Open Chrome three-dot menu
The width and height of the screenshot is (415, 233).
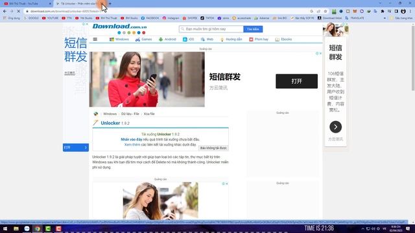point(410,12)
